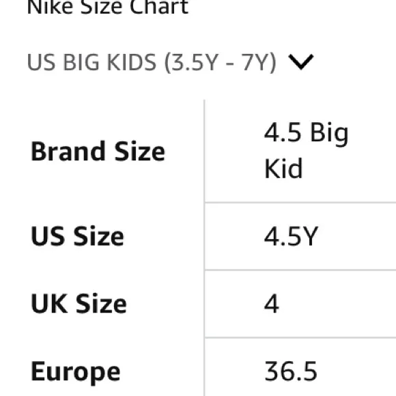The height and width of the screenshot is (396, 396).
Task: Select the Europe row label
Action: tap(75, 371)
